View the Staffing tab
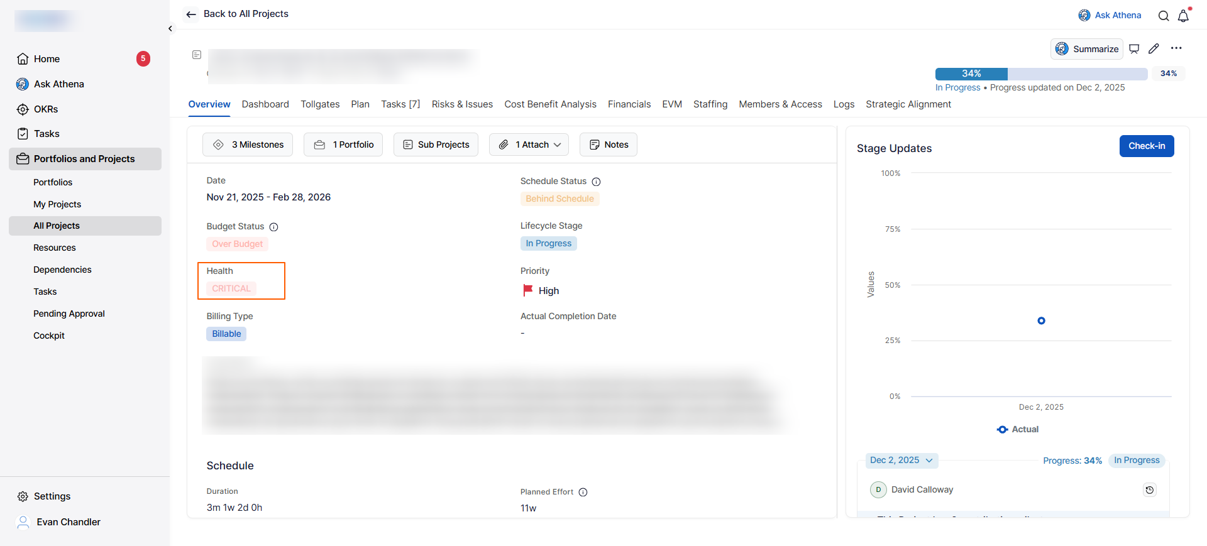Screen dimensions: 1207x546 710,104
